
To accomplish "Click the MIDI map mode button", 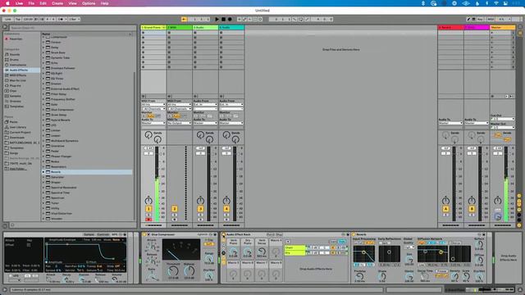I will click(x=491, y=20).
